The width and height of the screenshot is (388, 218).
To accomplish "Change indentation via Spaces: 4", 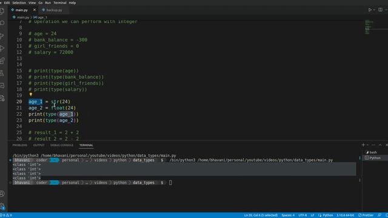I will [288, 216].
